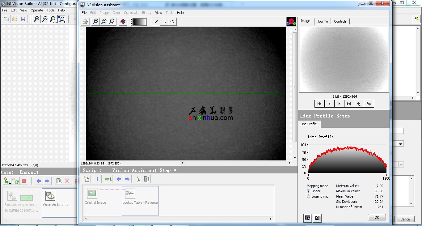Click the Zoom In magnifier in Vision Assistant
Screen dimensions: 422x226
(x=96, y=22)
